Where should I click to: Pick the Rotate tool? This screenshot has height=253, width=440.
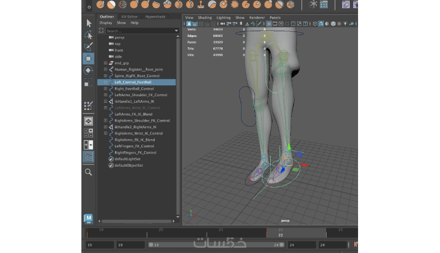(x=88, y=70)
